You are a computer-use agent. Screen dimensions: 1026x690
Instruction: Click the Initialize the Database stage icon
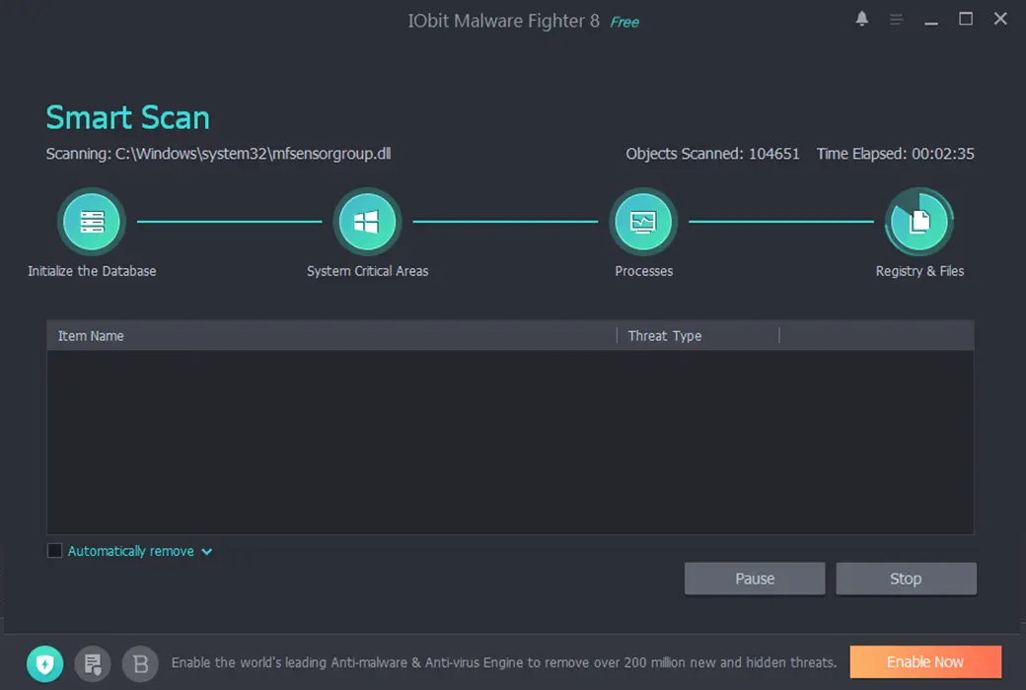pos(92,222)
